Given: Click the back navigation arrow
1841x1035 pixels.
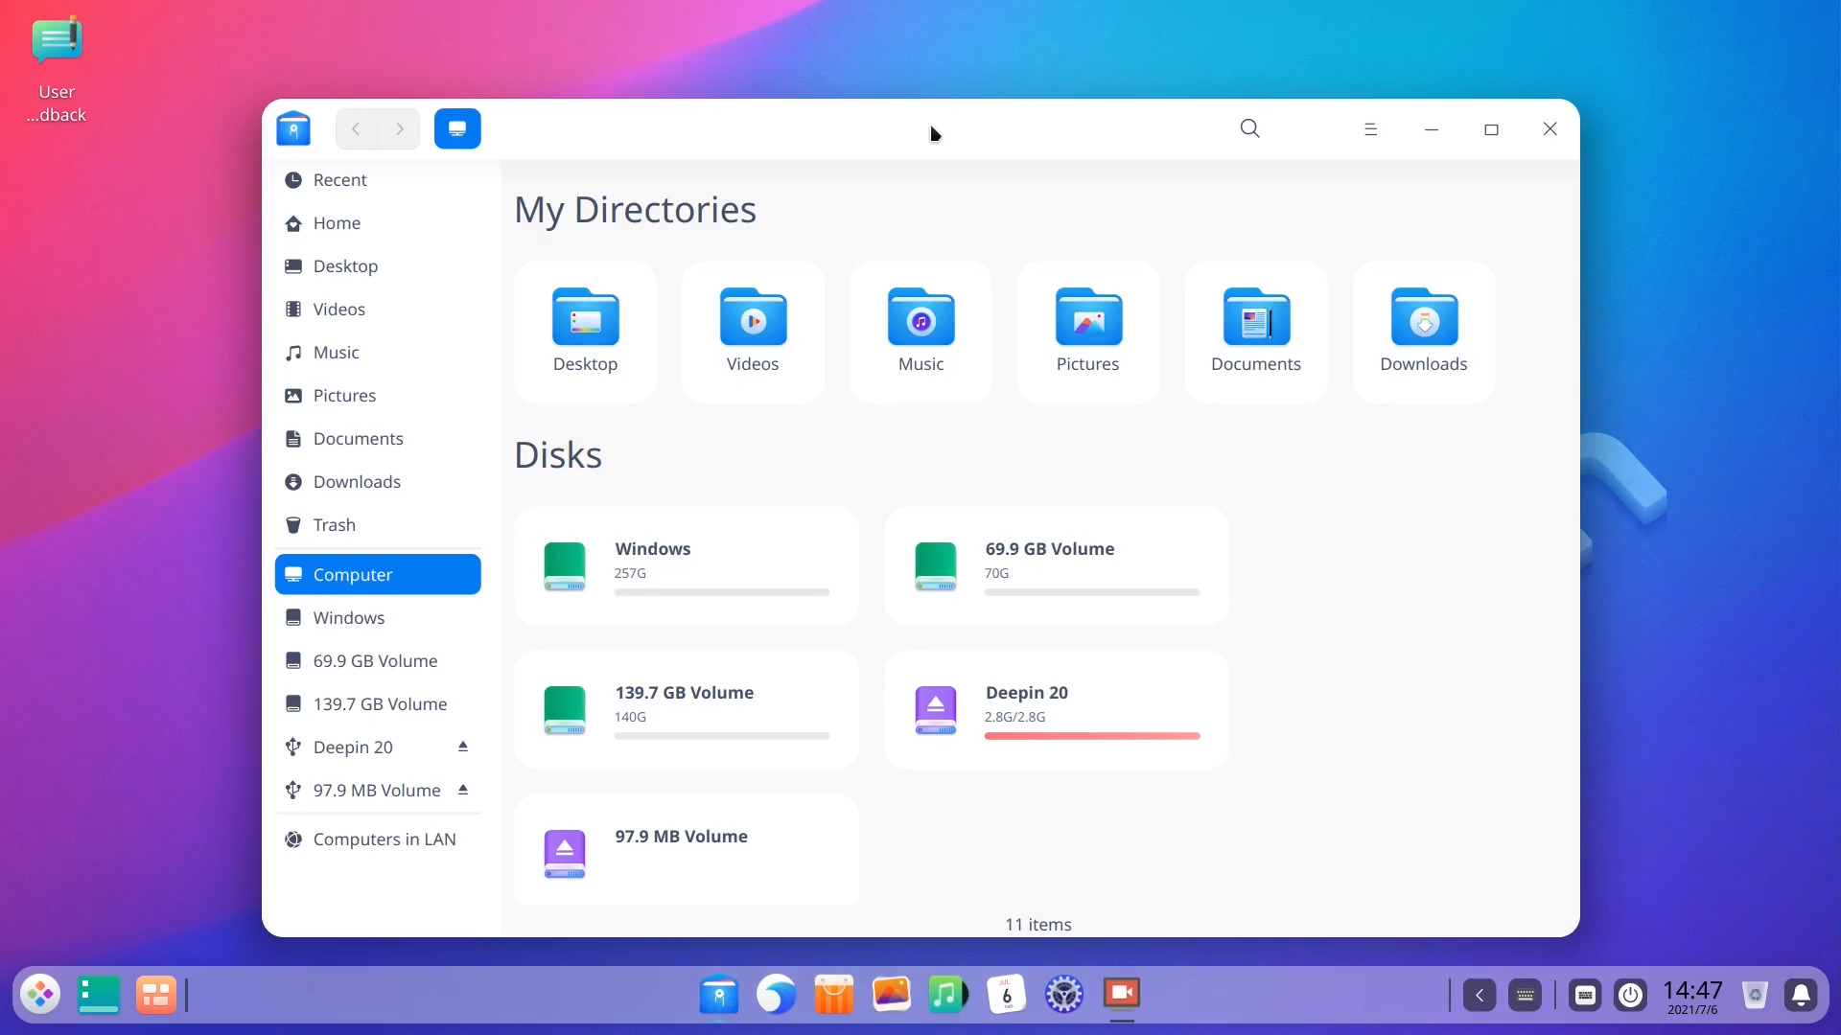Looking at the screenshot, I should 355,128.
